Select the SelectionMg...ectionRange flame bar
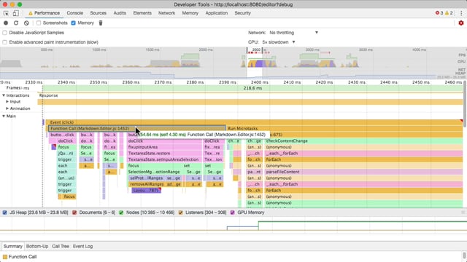 click(x=154, y=172)
